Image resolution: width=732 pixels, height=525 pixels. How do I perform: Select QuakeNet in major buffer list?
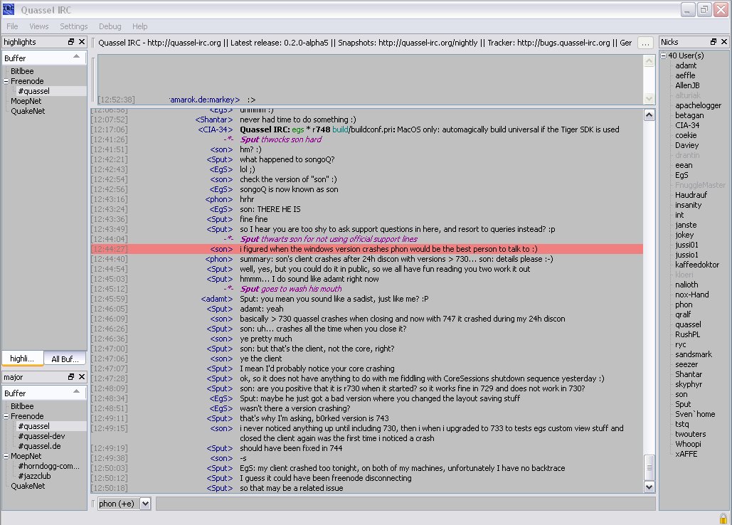28,486
